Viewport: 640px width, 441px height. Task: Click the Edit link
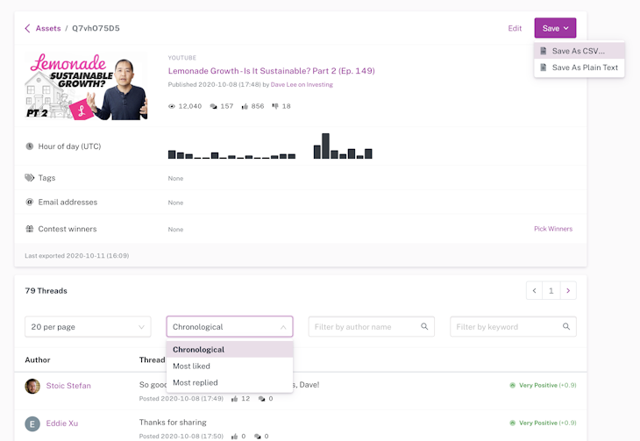coord(515,28)
